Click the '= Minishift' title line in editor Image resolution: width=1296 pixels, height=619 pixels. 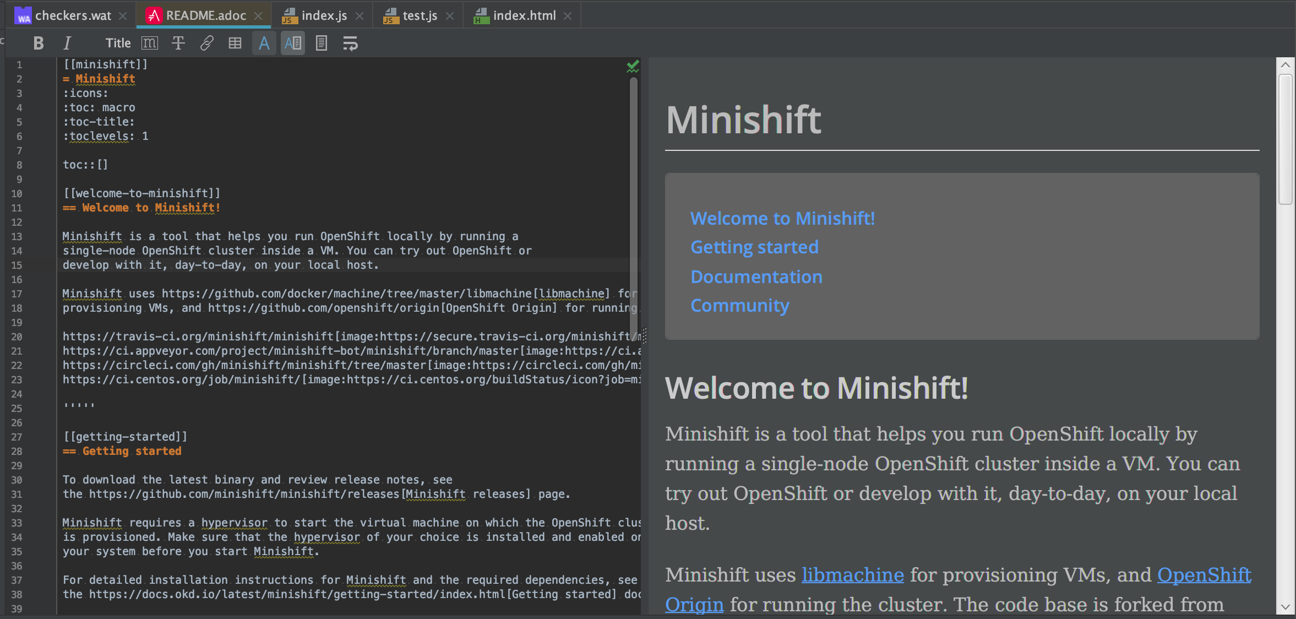[99, 79]
